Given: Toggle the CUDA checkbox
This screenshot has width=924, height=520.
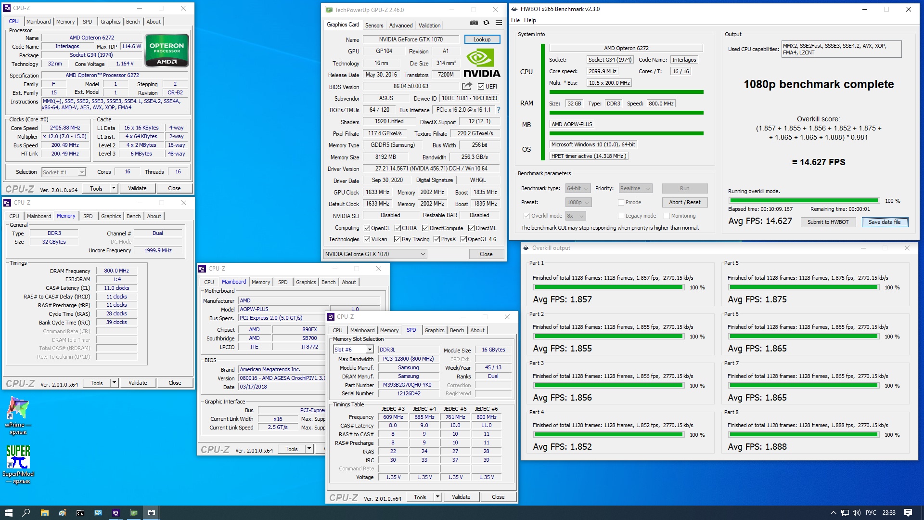Looking at the screenshot, I should (398, 228).
